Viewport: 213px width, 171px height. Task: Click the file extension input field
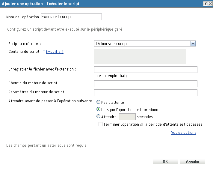coord(146,70)
